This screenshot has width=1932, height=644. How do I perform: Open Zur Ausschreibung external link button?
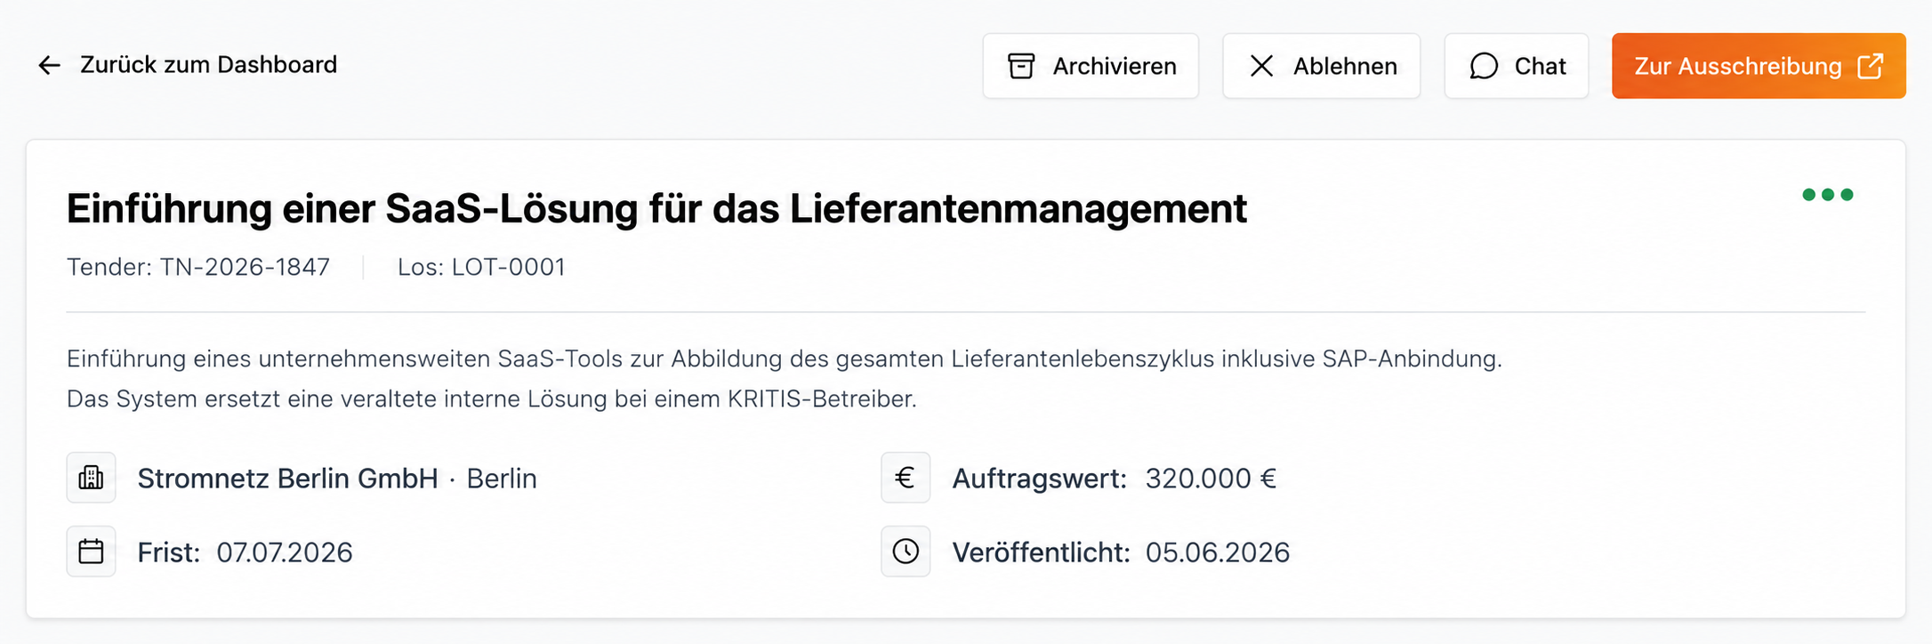1759,66
